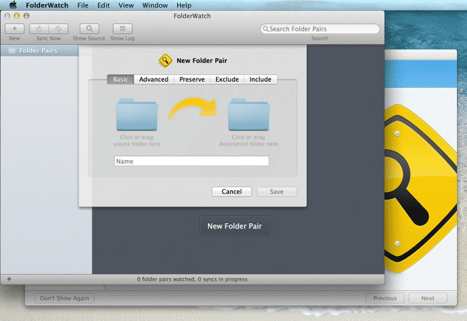Click inside the Name text field
The height and width of the screenshot is (321, 467).
(191, 161)
